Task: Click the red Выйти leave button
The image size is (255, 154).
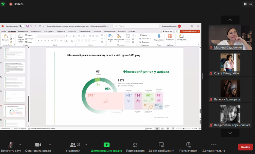Action: coord(245,147)
